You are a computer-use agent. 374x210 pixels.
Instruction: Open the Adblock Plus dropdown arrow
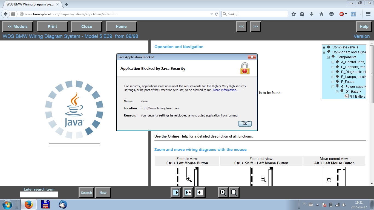tap(346, 14)
